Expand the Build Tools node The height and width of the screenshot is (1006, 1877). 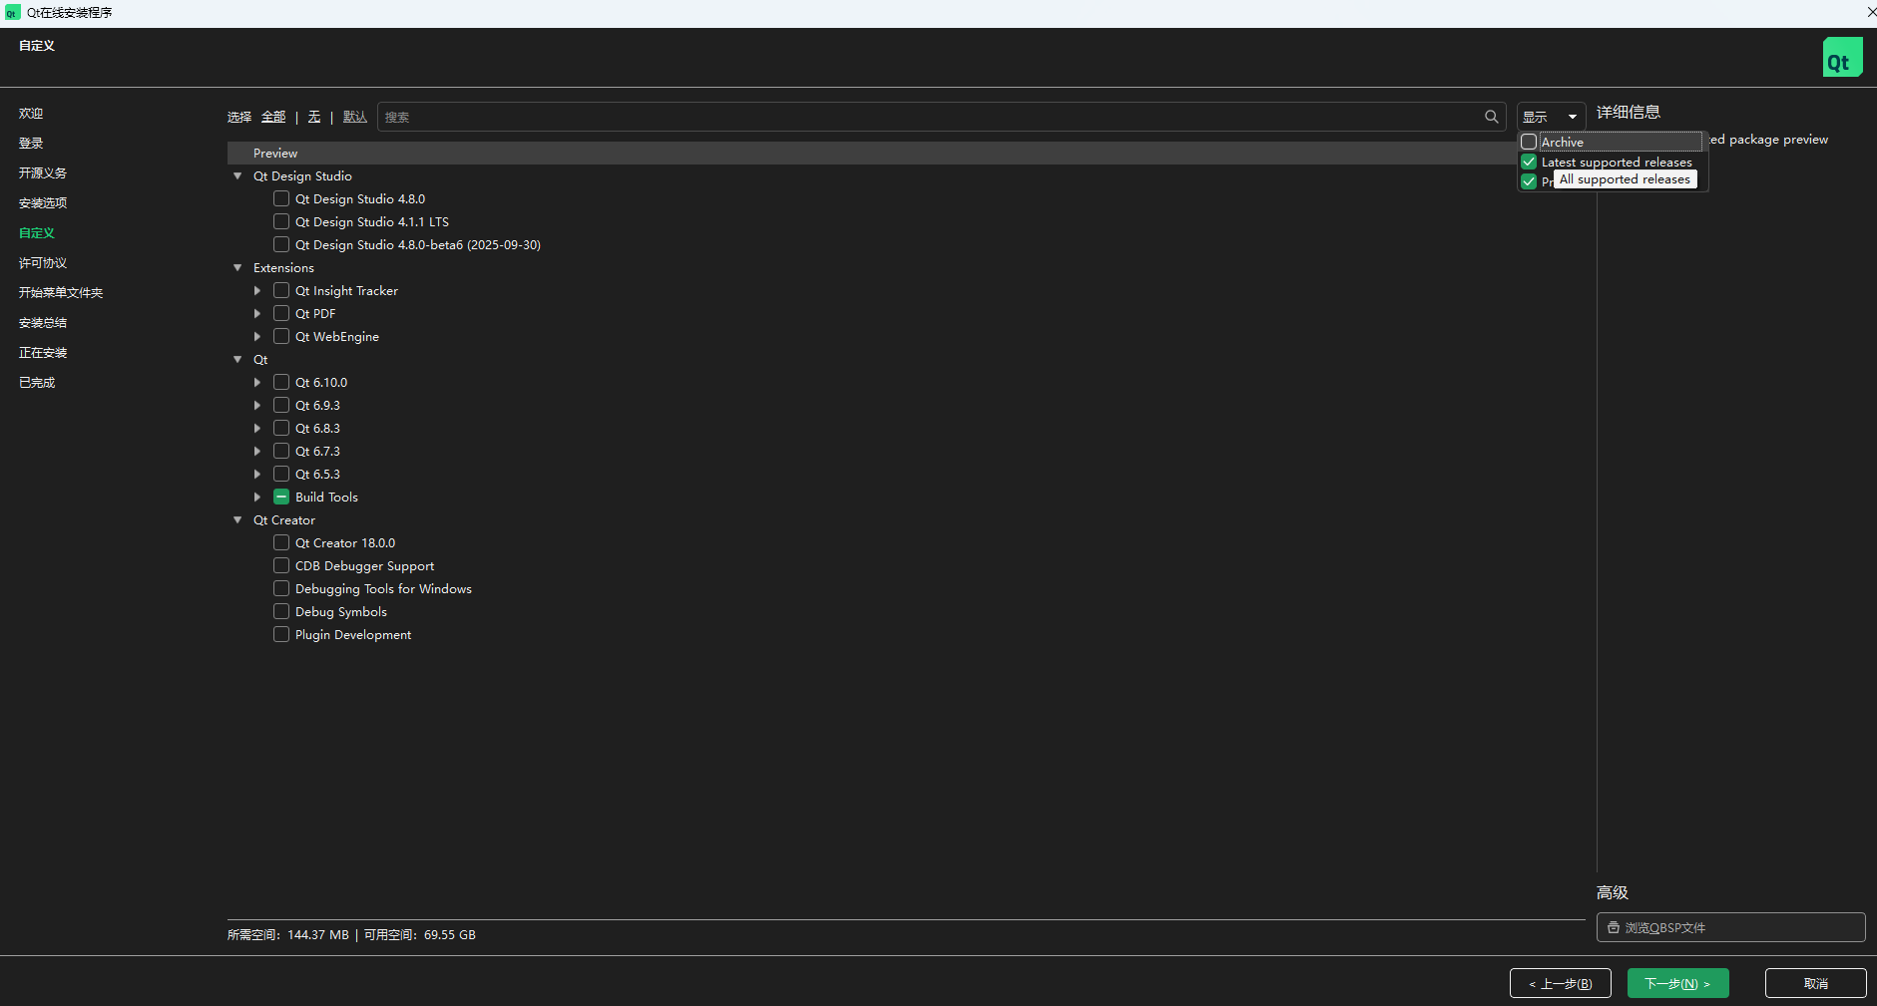[257, 498]
